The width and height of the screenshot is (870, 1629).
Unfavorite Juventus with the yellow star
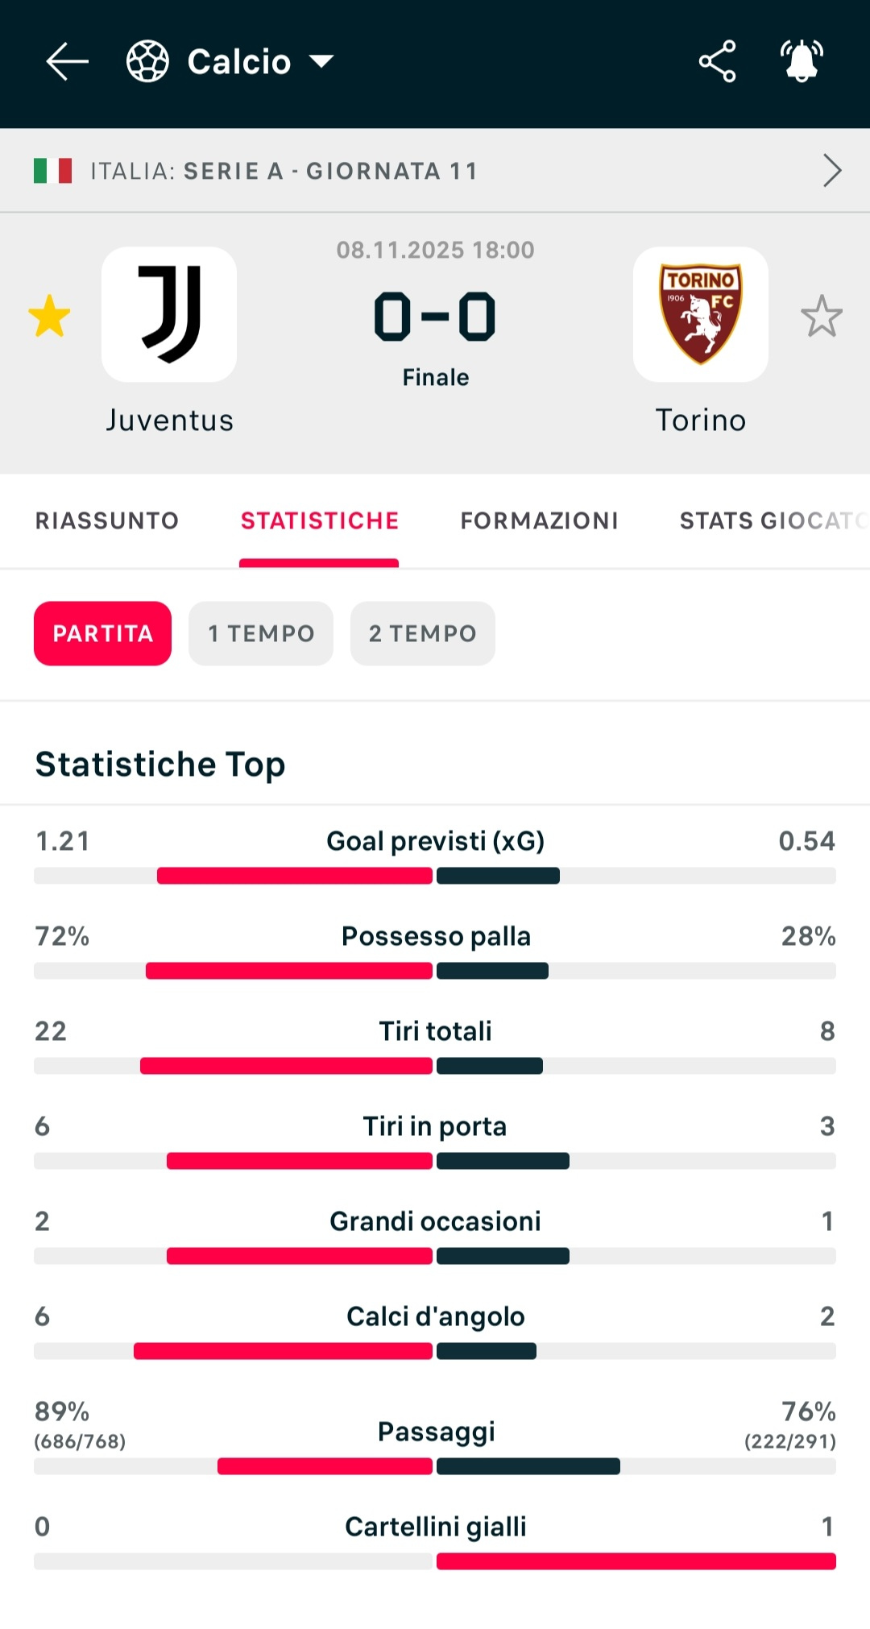coord(49,316)
